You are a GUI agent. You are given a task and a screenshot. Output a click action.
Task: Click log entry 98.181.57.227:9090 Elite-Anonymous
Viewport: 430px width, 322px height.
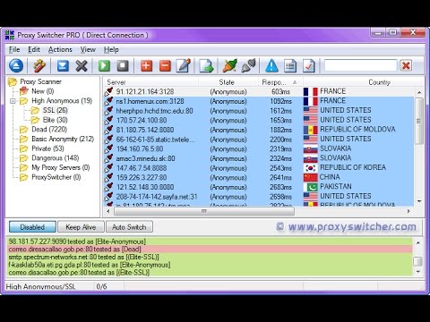click(210, 241)
